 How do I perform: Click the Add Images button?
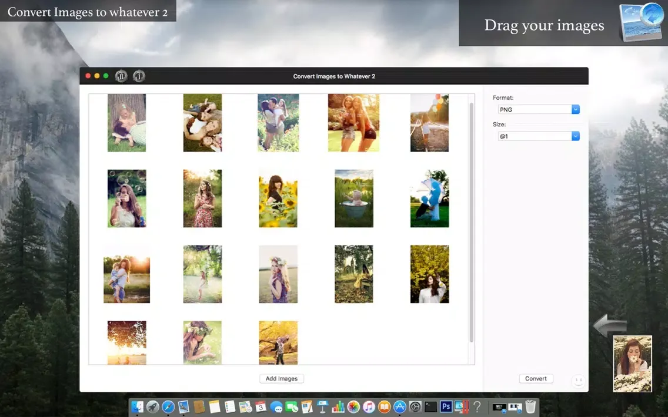click(281, 378)
